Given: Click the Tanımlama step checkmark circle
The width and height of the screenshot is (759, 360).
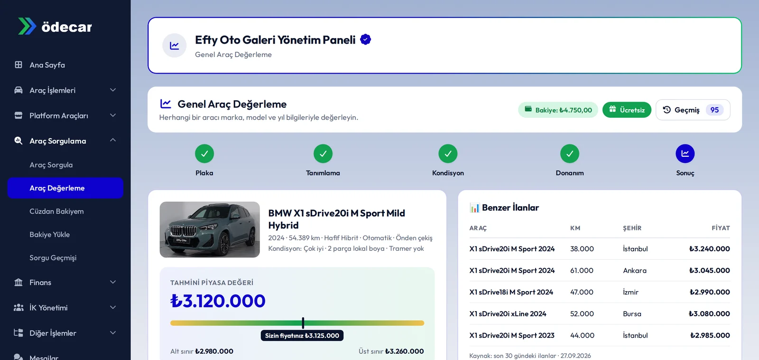Looking at the screenshot, I should click(x=323, y=153).
